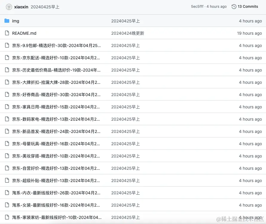Click 4 hours ago in 淘系-女装 row
The height and width of the screenshot is (224, 266).
coord(250,205)
